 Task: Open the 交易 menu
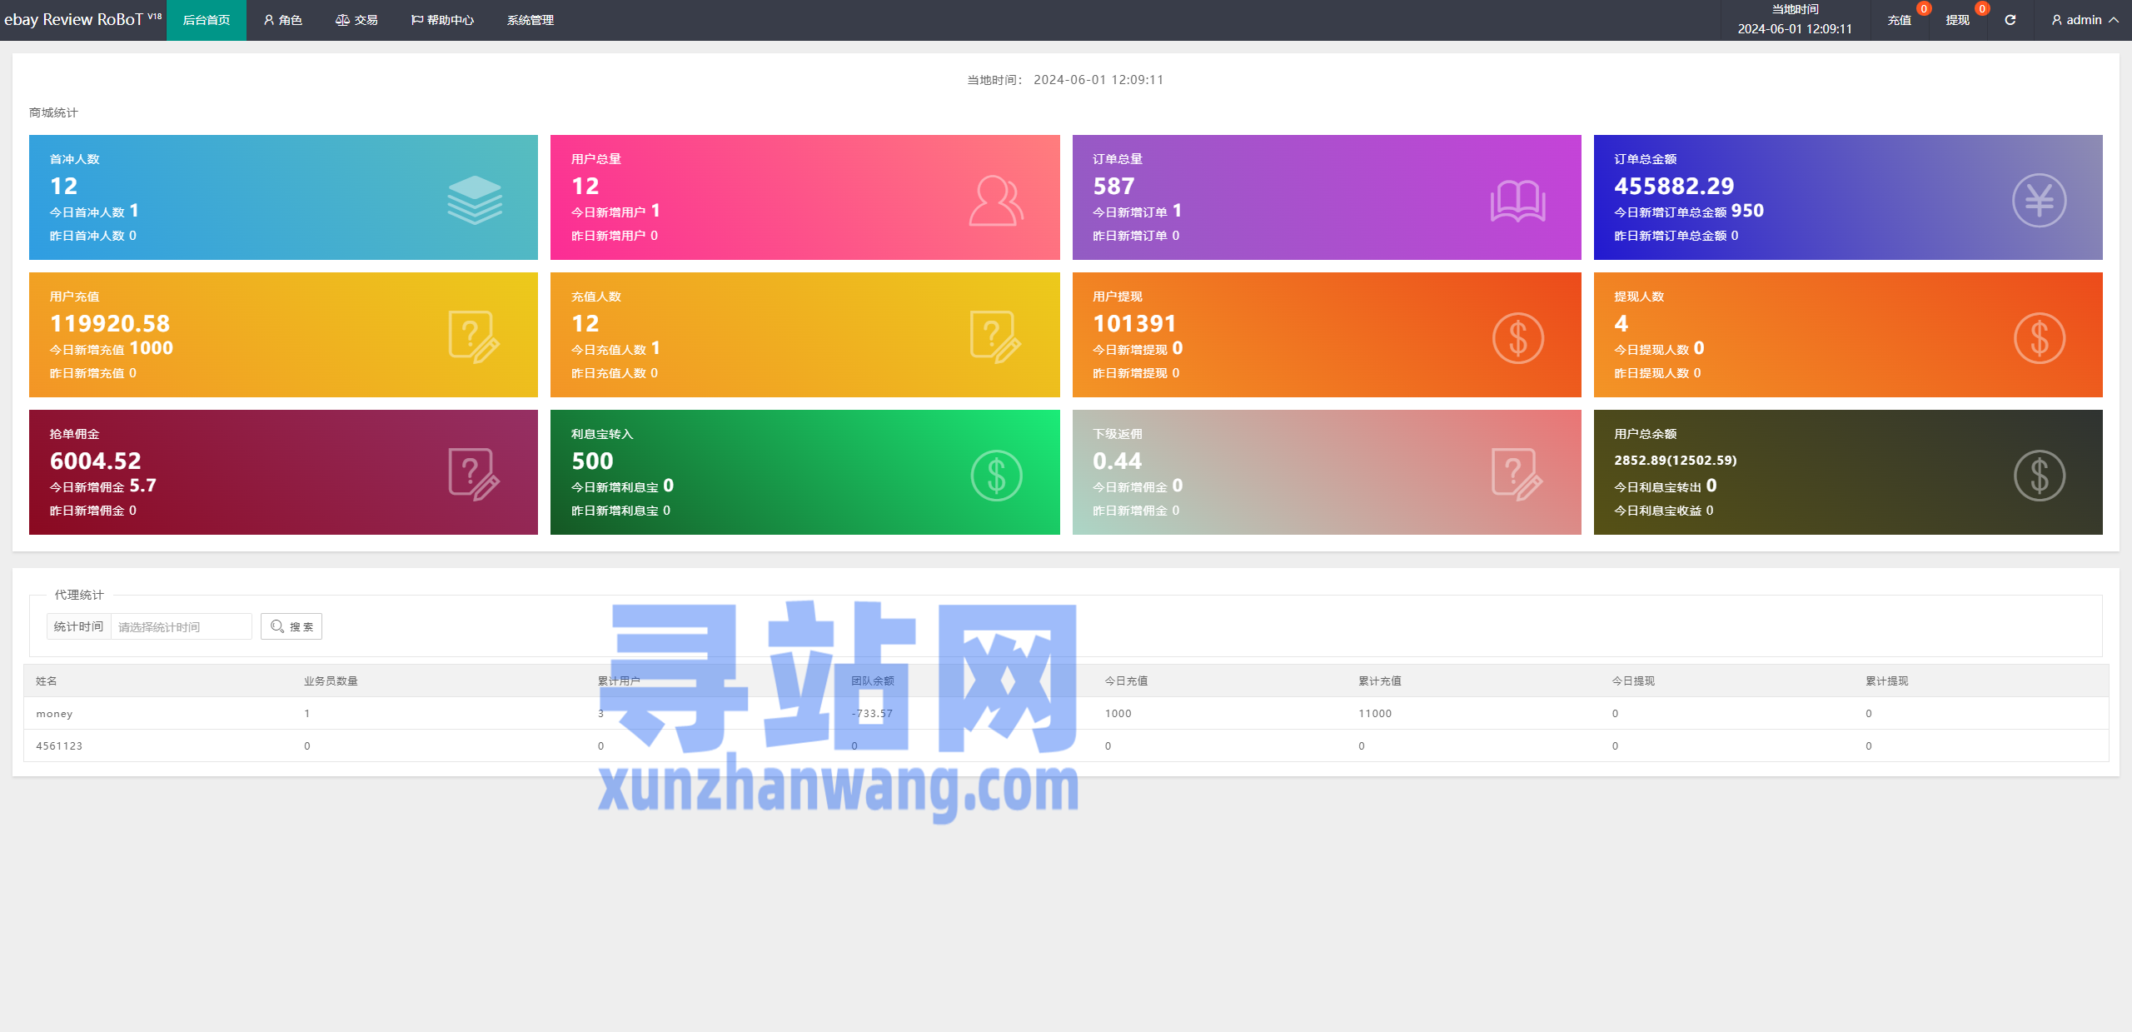coord(356,20)
